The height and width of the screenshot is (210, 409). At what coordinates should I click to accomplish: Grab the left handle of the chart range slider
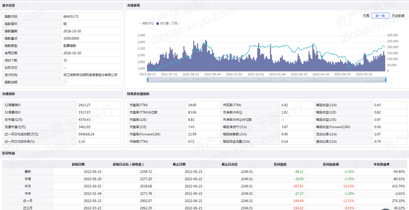coord(148,80)
